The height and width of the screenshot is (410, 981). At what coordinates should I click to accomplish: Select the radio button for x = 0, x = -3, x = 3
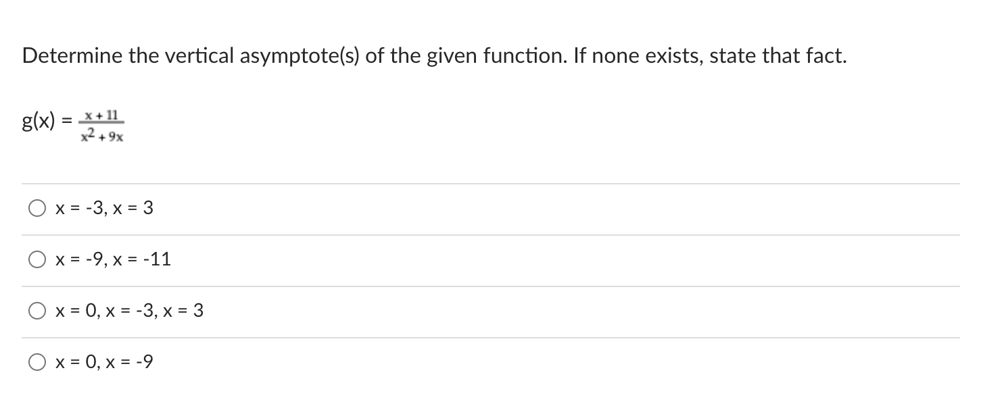tap(37, 310)
